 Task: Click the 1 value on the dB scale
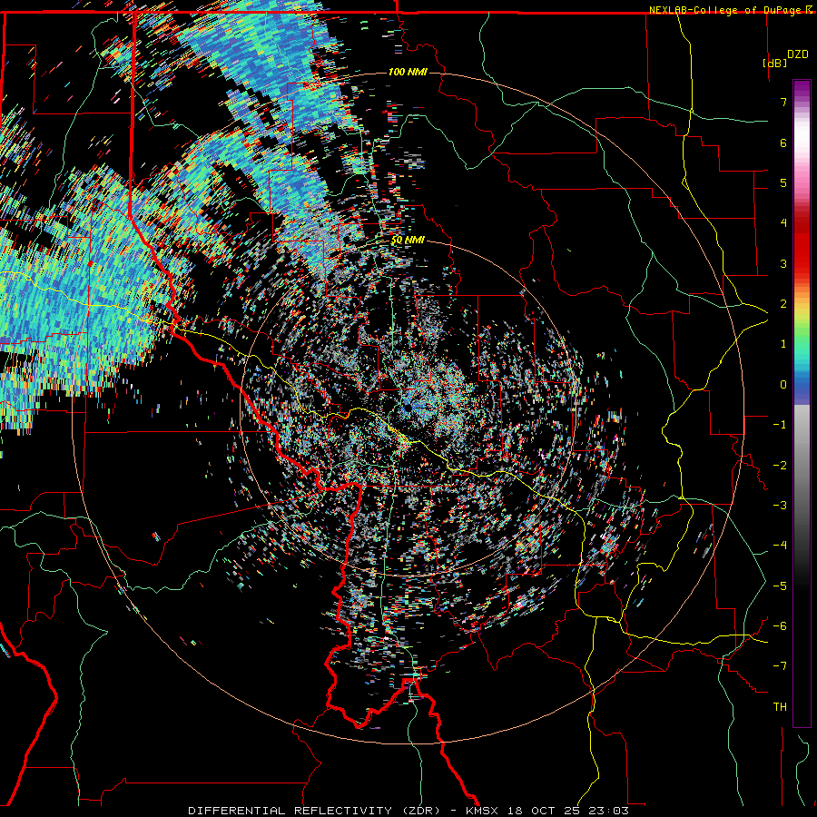(783, 344)
